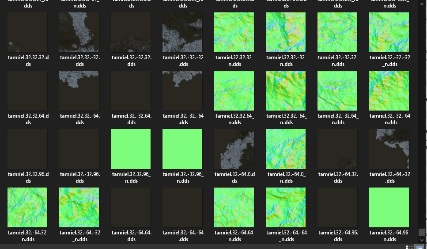This screenshot has width=427, height=249.
Task: Click file name tamriel.32.32.64.dds
Action: pyautogui.click(x=28, y=119)
